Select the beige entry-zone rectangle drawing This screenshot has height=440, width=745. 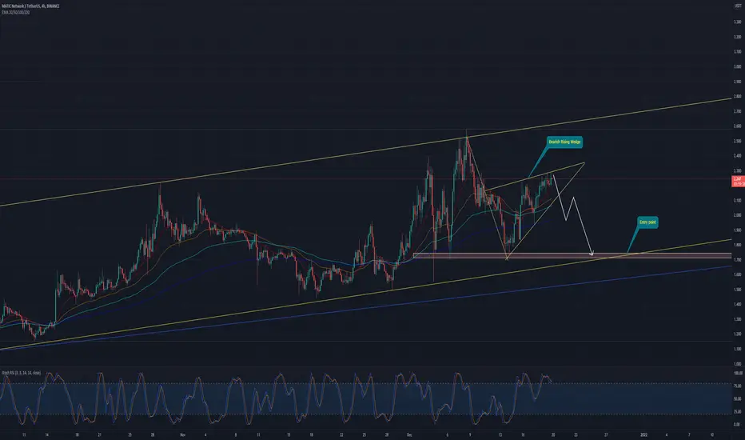tap(572, 256)
